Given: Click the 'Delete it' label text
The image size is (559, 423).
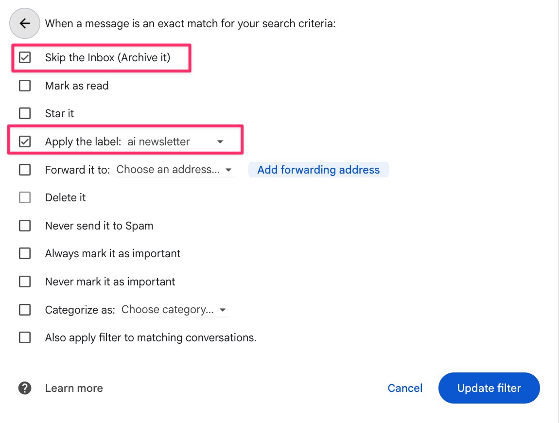Looking at the screenshot, I should pos(65,197).
